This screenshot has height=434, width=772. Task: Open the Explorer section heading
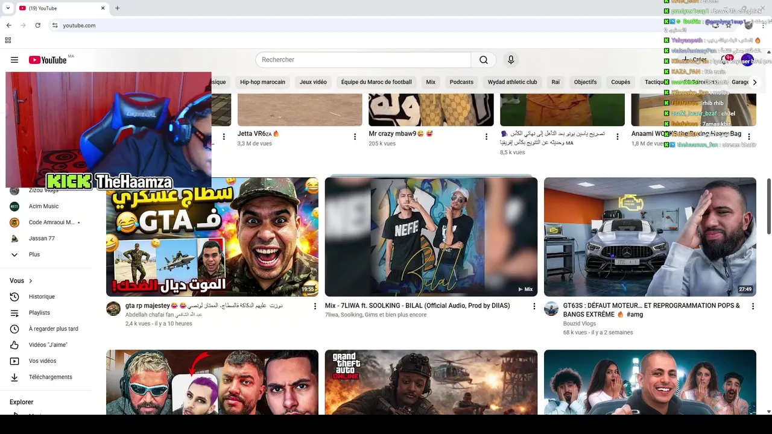click(22, 402)
